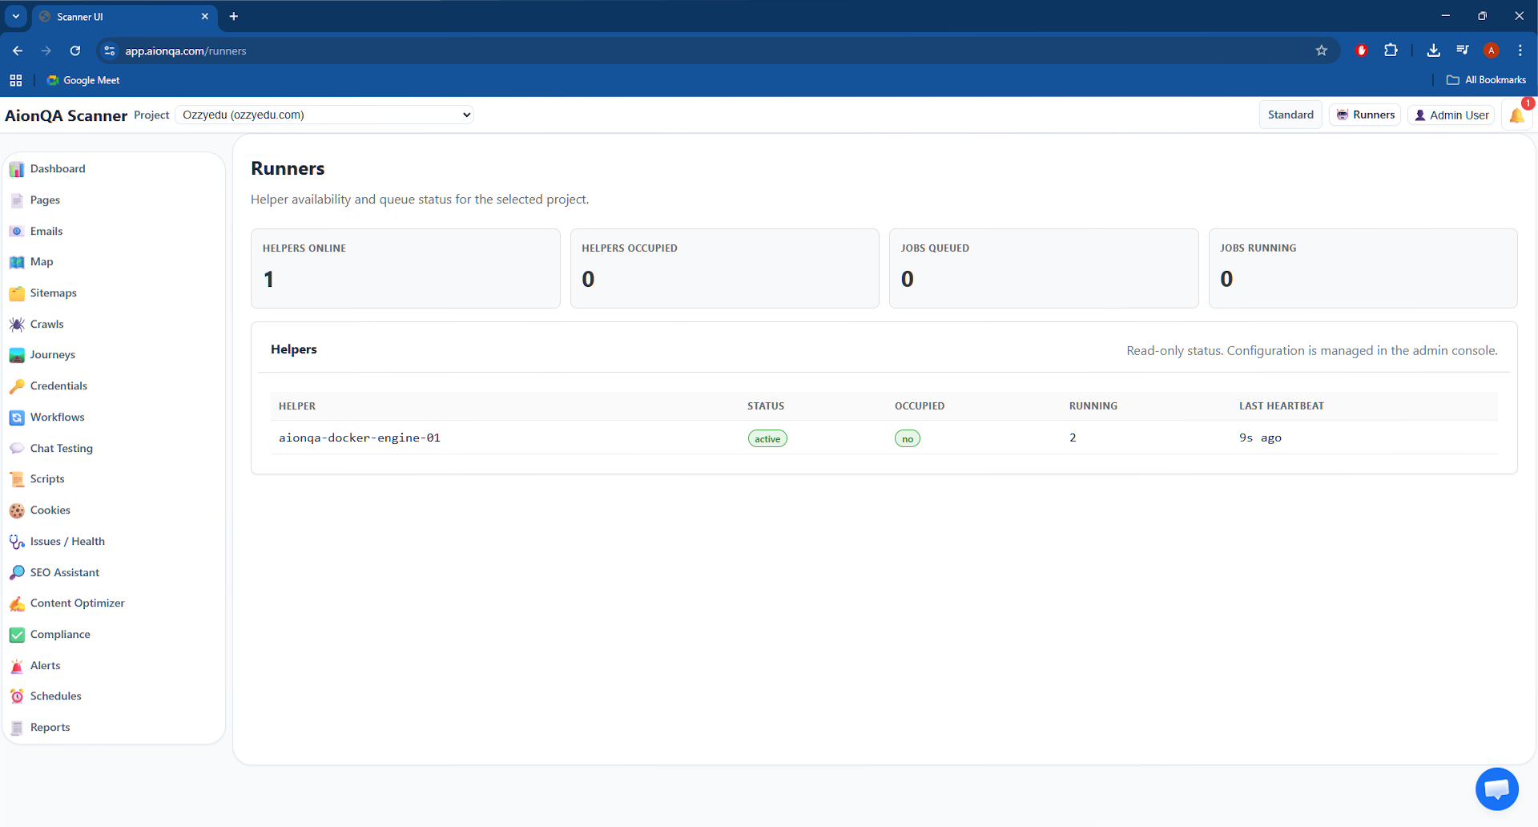
Task: Open the chat support bubble
Action: coord(1496,789)
